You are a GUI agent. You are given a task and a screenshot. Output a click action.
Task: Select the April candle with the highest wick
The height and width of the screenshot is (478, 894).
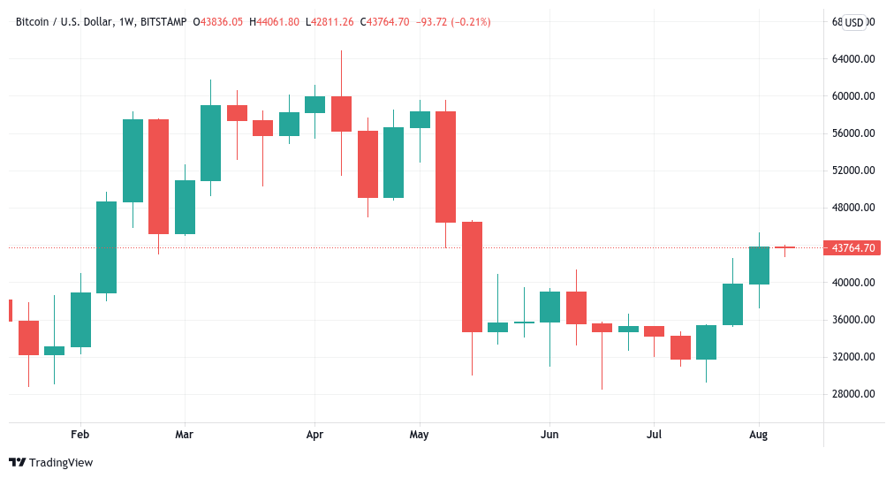341,114
